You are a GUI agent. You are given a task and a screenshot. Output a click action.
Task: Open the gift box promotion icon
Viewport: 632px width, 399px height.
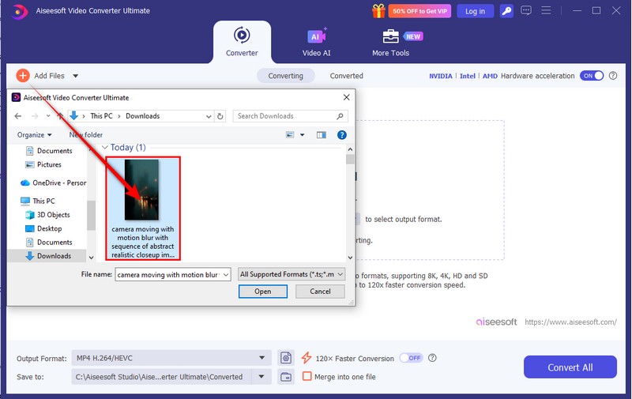tap(378, 11)
